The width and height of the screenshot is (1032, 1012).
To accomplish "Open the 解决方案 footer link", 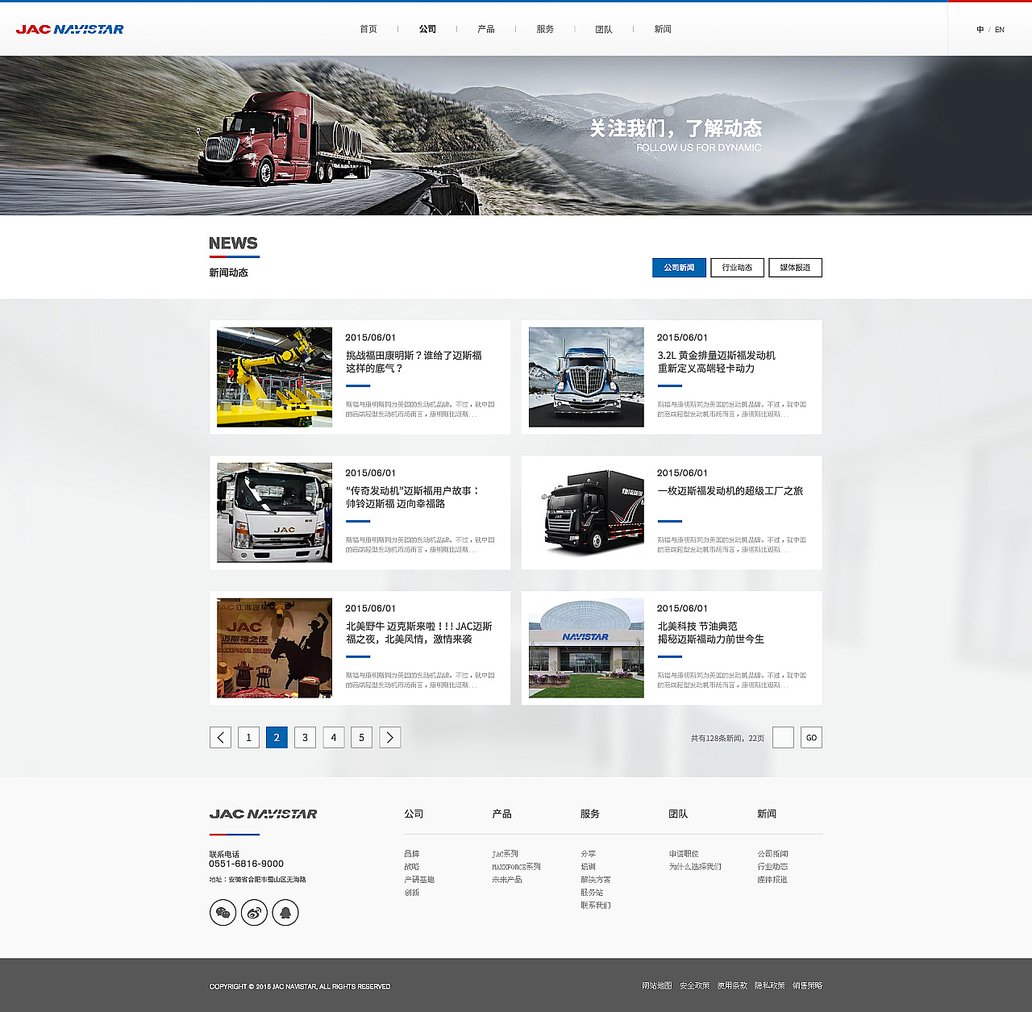I will [596, 880].
